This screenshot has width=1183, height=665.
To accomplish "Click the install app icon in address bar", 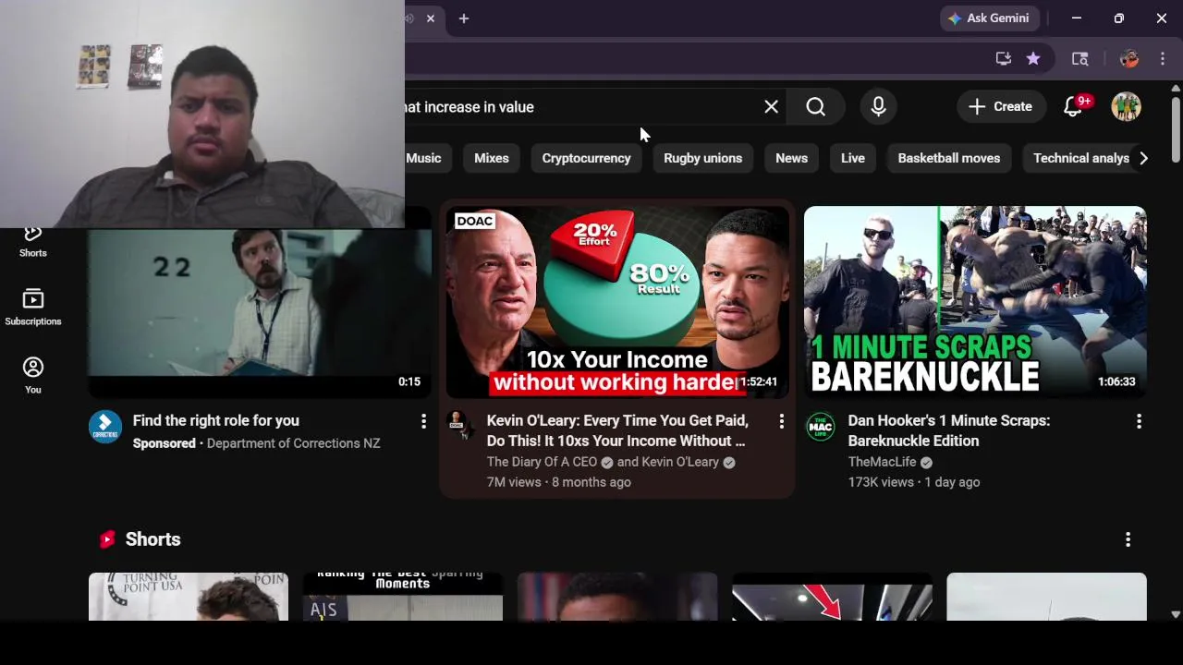I will 1003,59.
